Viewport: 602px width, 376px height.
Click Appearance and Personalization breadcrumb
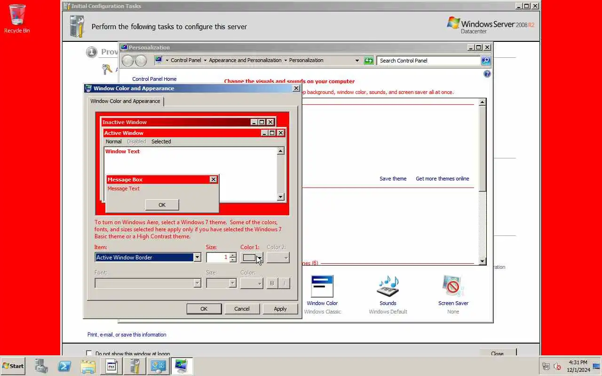pos(245,60)
